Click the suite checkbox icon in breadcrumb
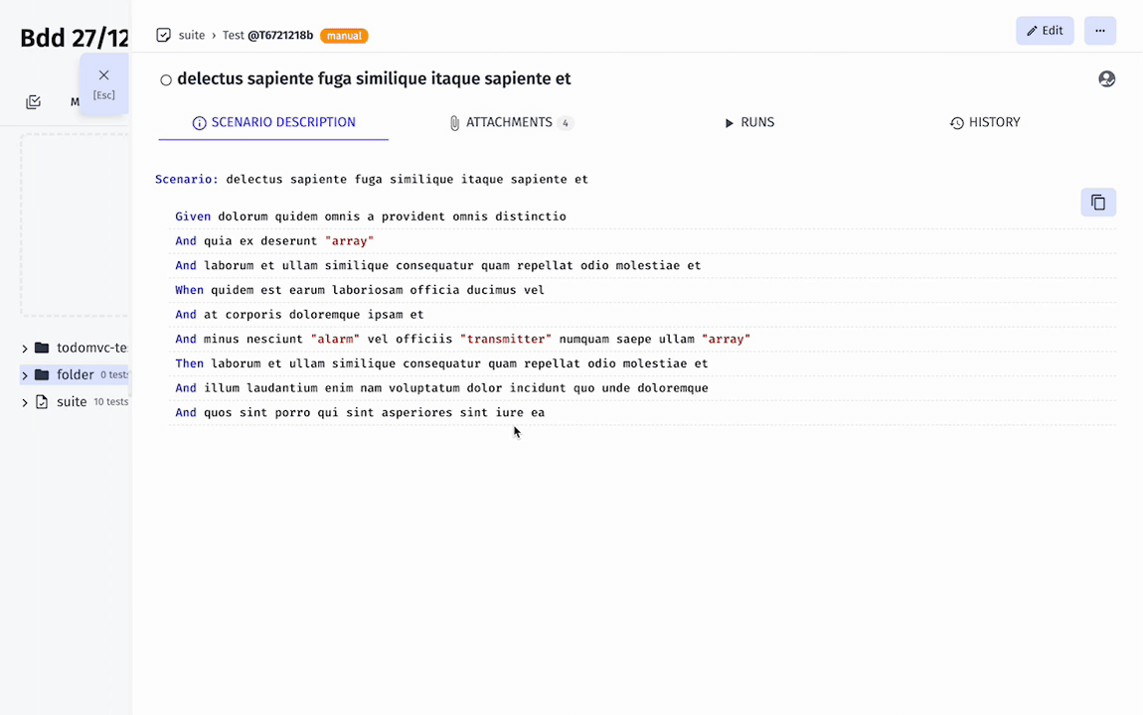The height and width of the screenshot is (715, 1143). pyautogui.click(x=163, y=35)
